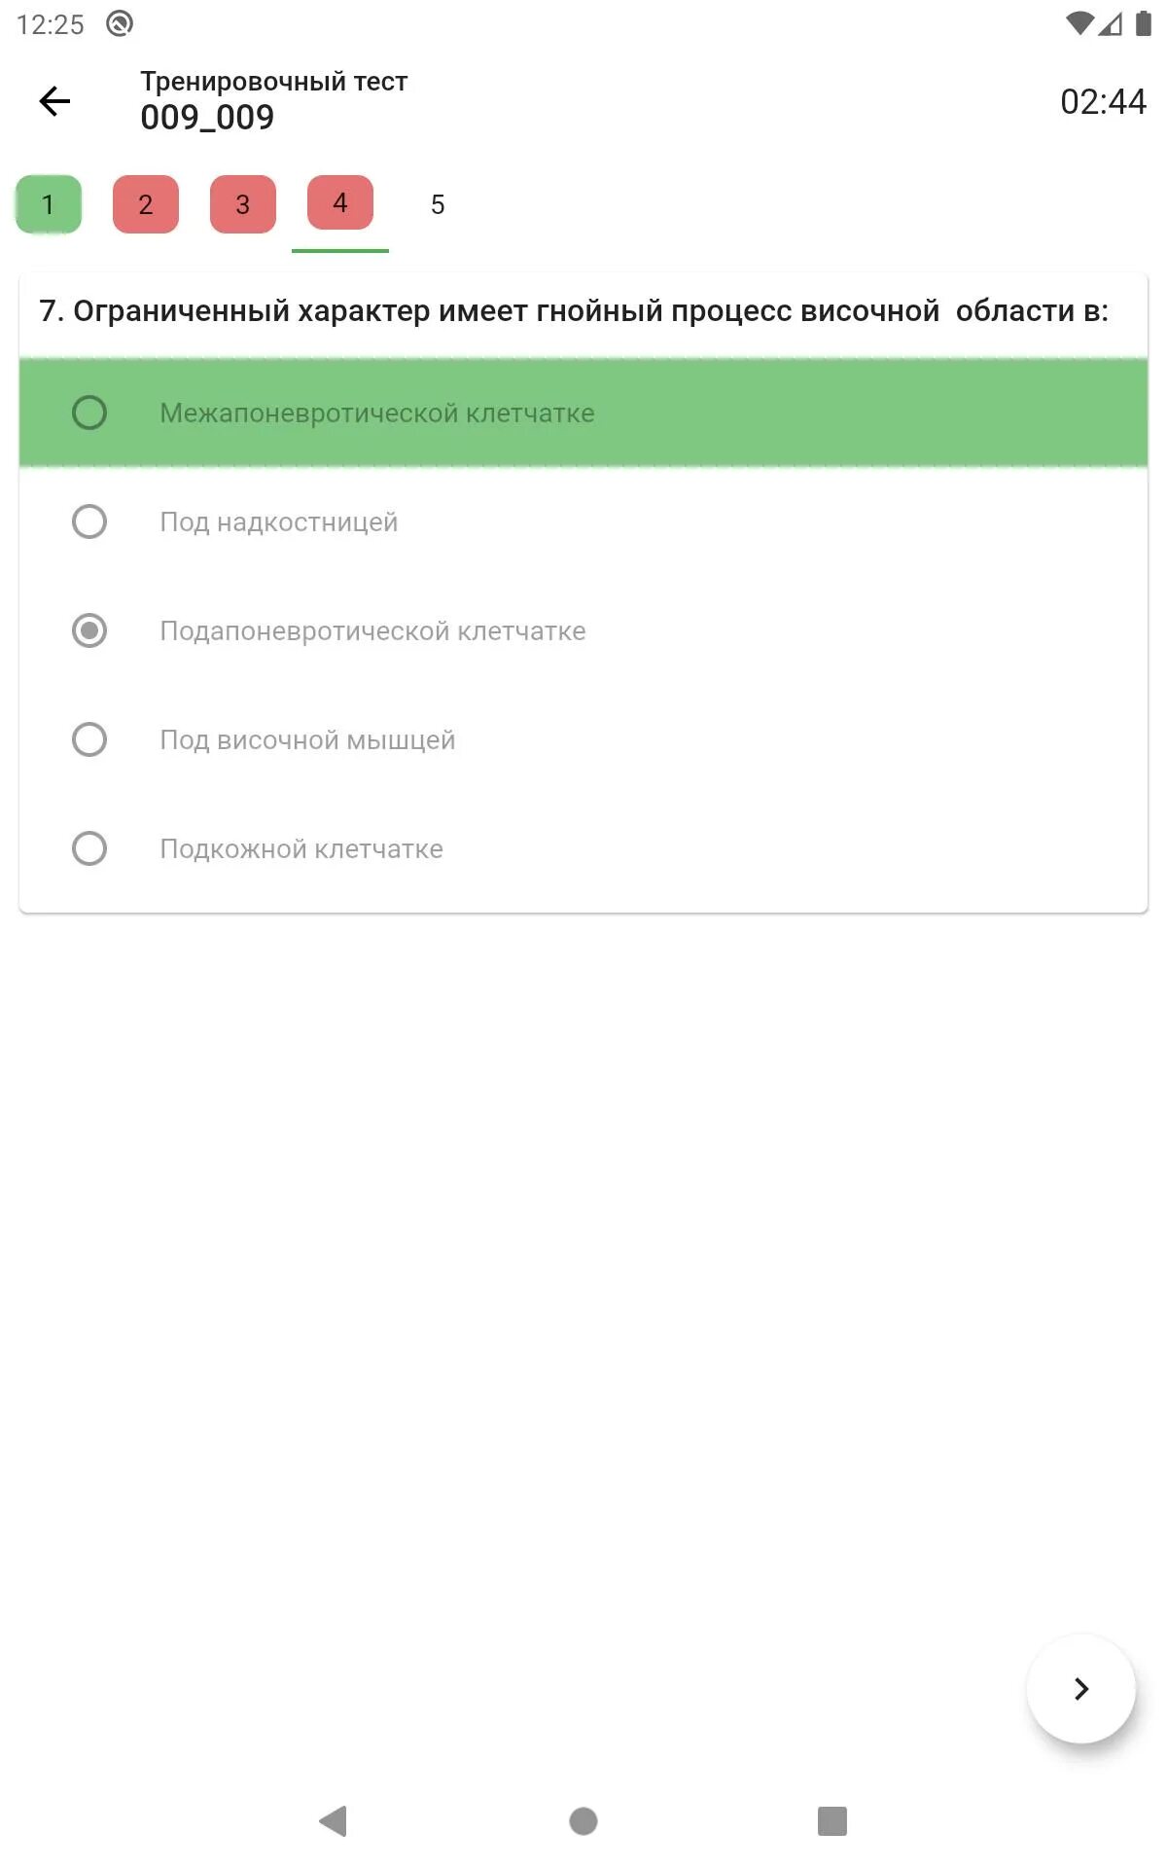Switch to question 1 tab

(x=49, y=204)
